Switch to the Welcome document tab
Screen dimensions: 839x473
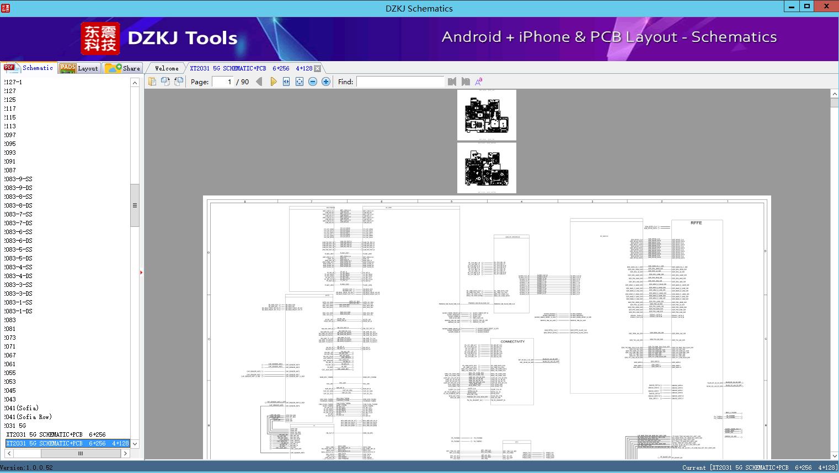click(167, 68)
